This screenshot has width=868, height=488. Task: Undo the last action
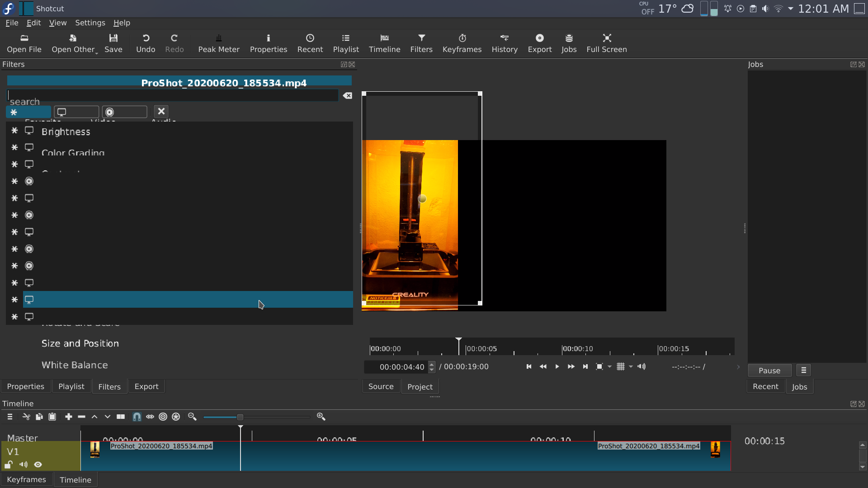click(x=146, y=43)
